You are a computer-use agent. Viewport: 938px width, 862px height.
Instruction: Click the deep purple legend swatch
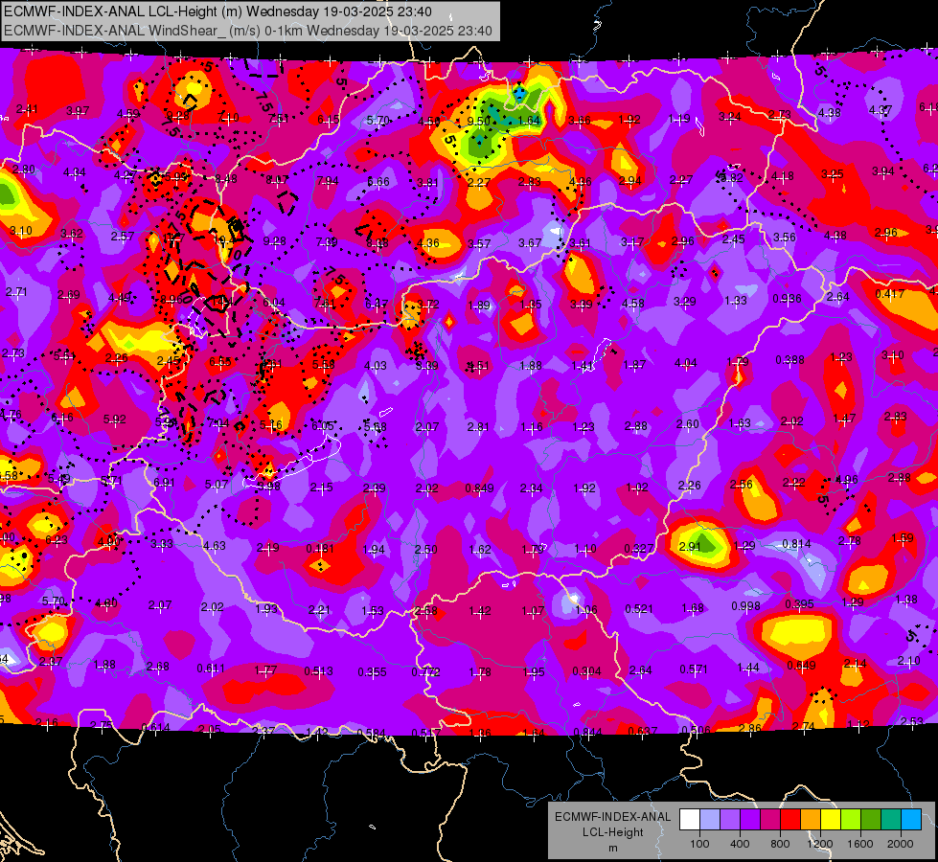click(749, 820)
